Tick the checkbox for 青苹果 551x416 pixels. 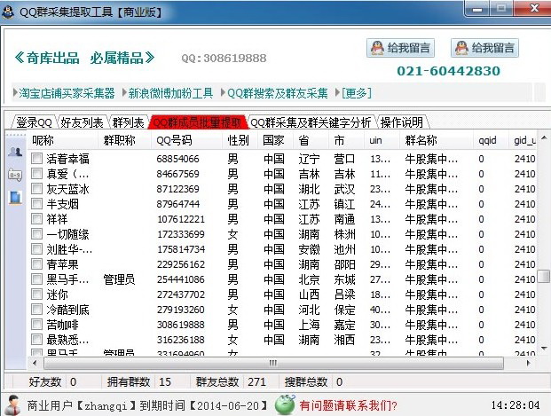(x=36, y=264)
